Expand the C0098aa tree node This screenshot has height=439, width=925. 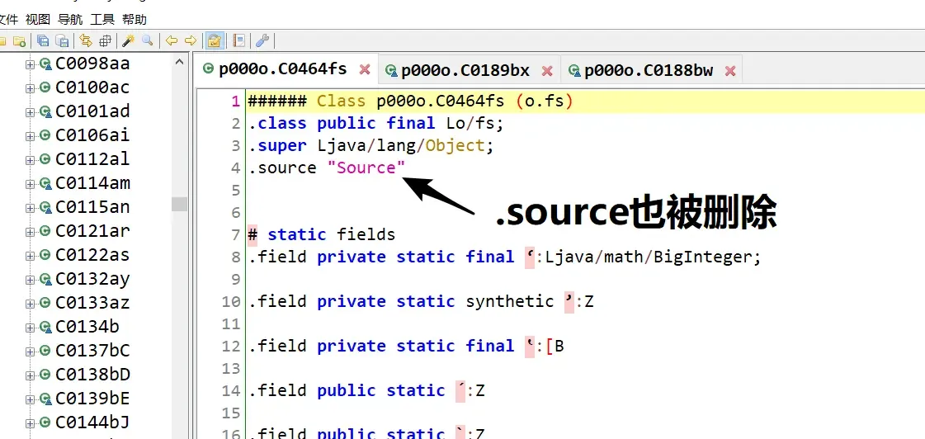pos(31,64)
